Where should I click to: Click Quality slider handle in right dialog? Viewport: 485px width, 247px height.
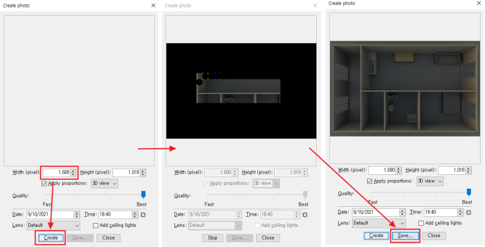469,192
